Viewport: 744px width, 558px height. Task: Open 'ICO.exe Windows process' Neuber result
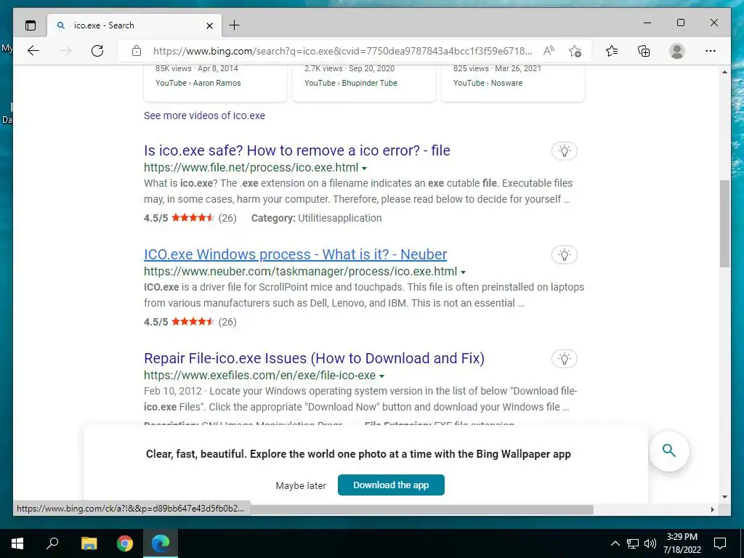295,254
